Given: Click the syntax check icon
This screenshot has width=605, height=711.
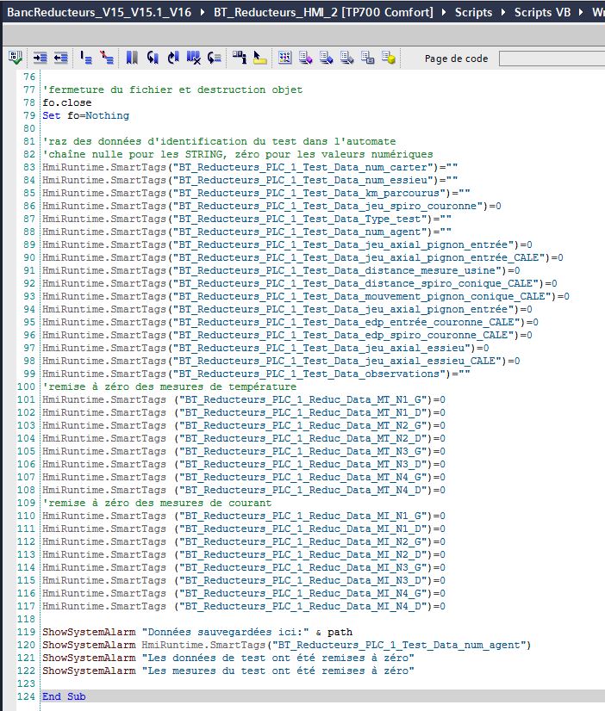Looking at the screenshot, I should tap(16, 58).
